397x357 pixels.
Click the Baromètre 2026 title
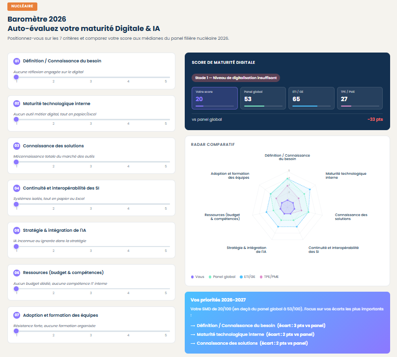pyautogui.click(x=37, y=19)
